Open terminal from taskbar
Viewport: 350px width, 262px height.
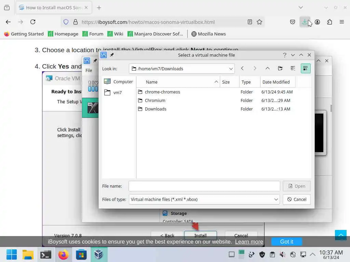tap(46, 254)
